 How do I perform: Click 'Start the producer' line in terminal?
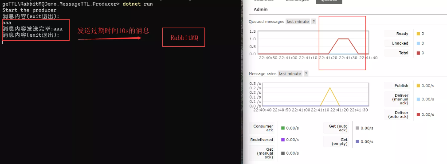click(29, 10)
